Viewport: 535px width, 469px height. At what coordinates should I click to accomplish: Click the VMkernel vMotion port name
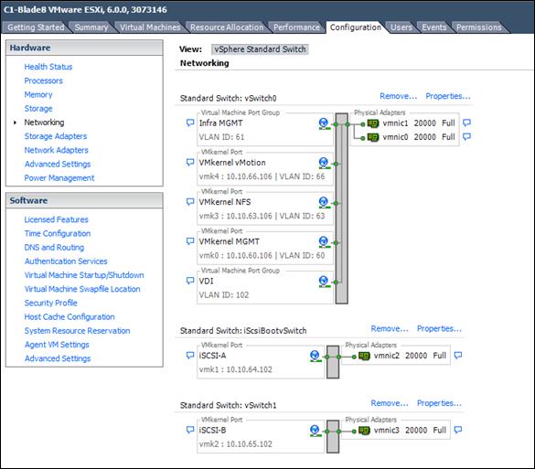(x=232, y=163)
